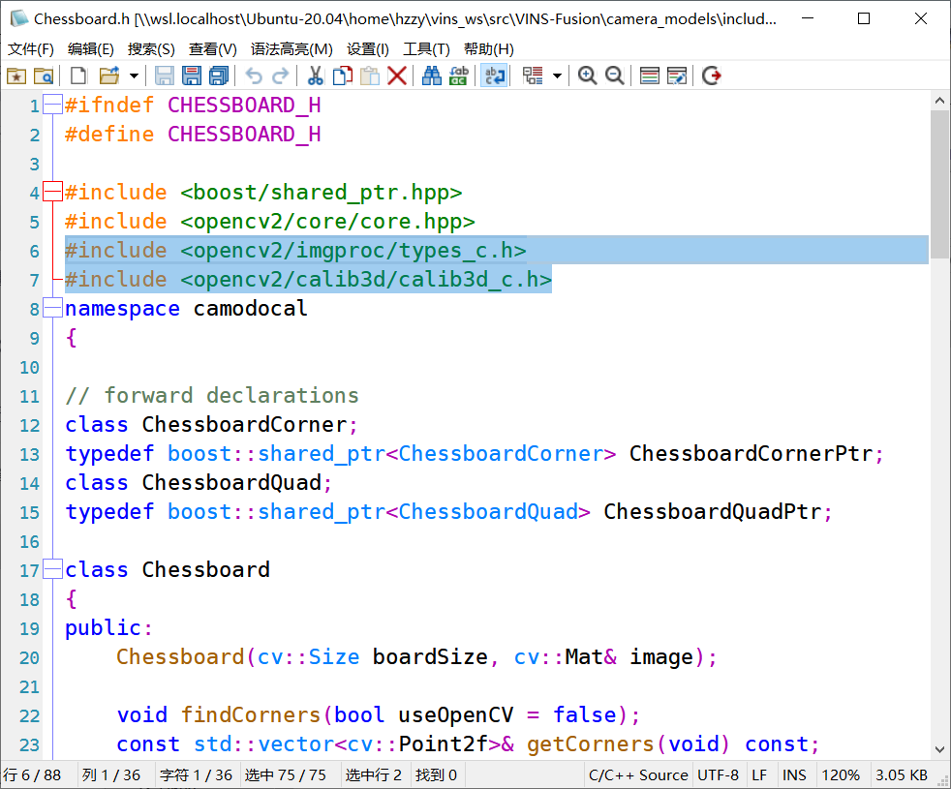
Task: Open dropdown arrow next to Open folder icon
Action: 134,76
